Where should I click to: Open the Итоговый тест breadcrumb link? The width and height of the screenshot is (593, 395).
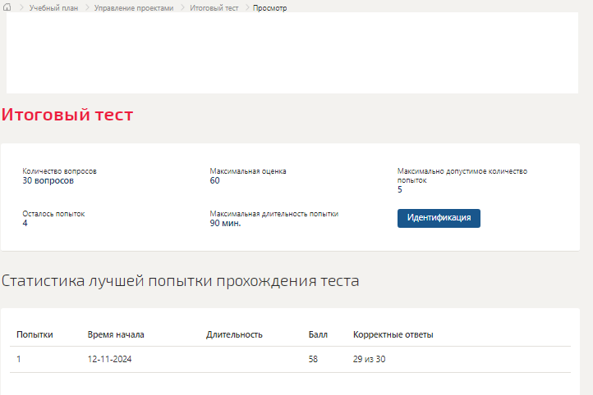coord(214,7)
